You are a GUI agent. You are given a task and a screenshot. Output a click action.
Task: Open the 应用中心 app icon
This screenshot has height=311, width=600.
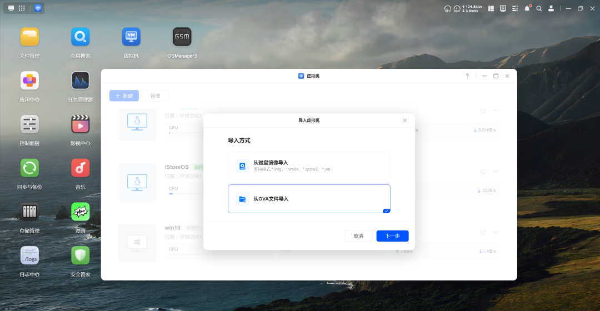coord(29,81)
